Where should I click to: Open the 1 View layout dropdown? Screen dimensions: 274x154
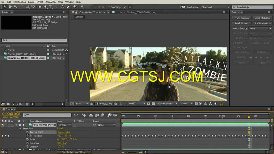[x=186, y=104]
